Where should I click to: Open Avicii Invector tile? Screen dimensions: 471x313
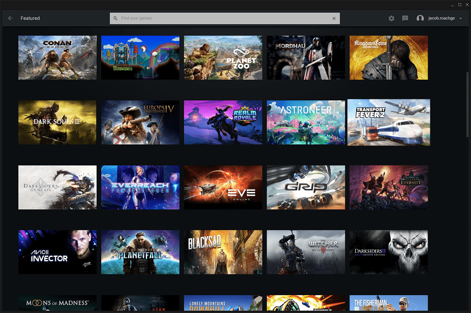(57, 252)
